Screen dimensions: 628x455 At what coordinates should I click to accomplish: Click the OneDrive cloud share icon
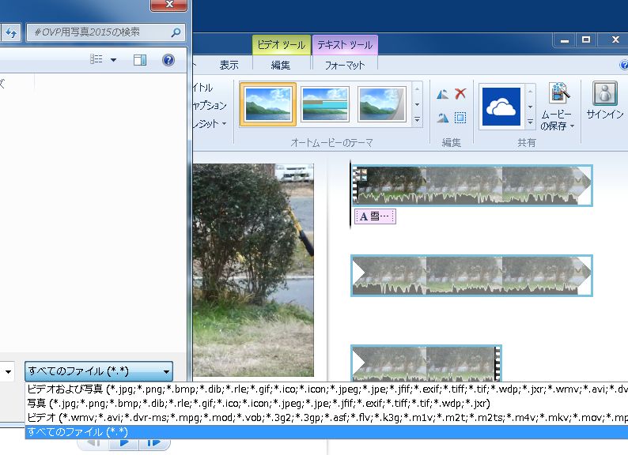point(501,106)
